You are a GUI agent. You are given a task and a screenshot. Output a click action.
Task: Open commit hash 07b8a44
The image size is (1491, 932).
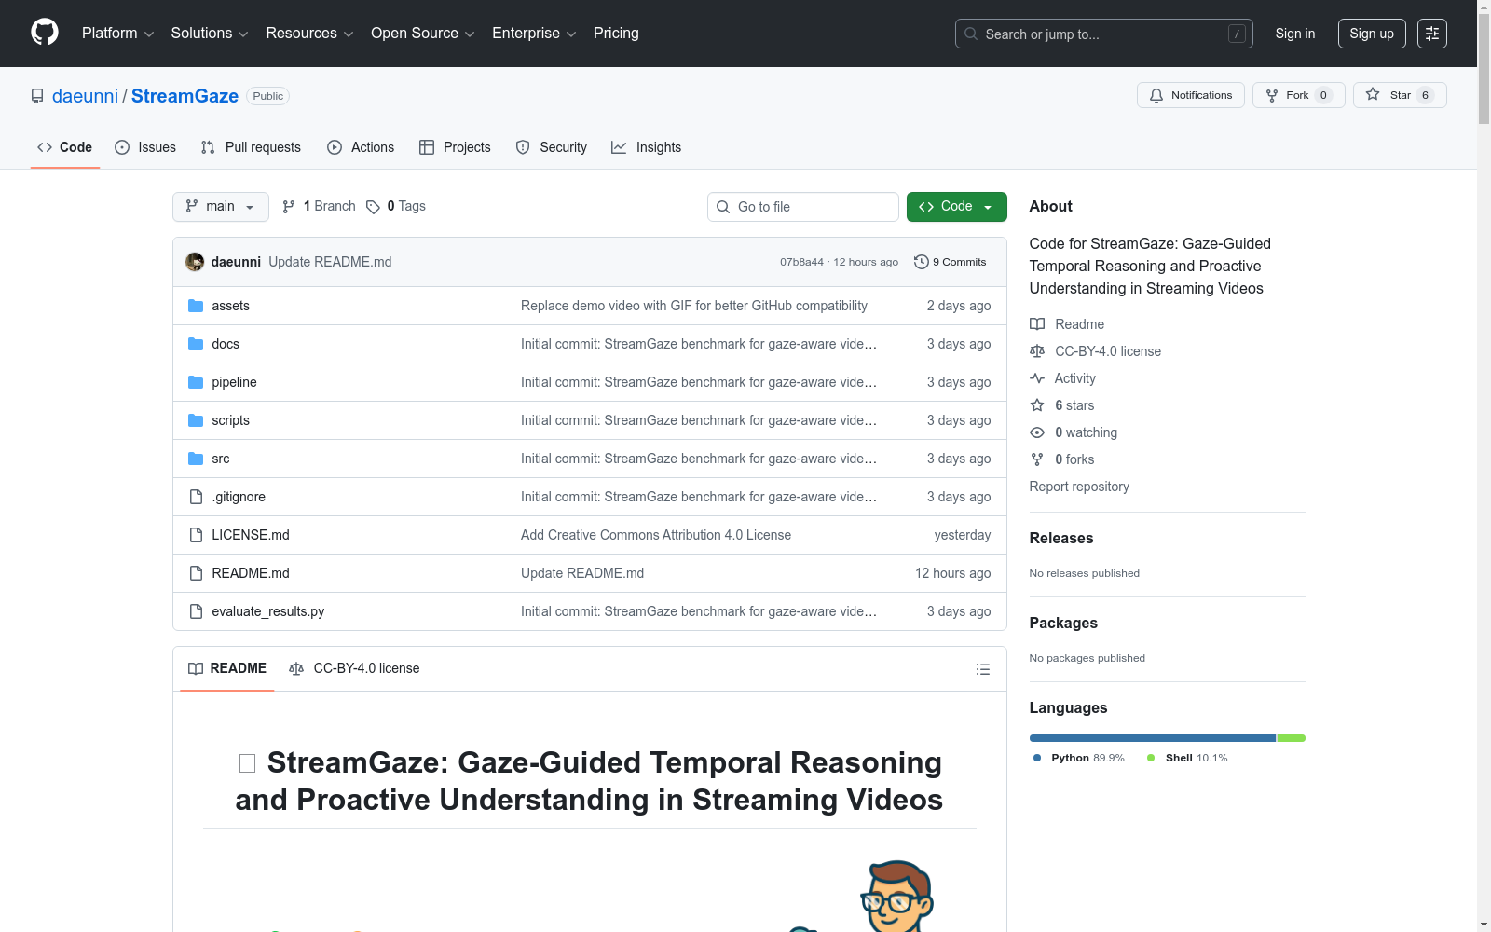[x=801, y=262]
